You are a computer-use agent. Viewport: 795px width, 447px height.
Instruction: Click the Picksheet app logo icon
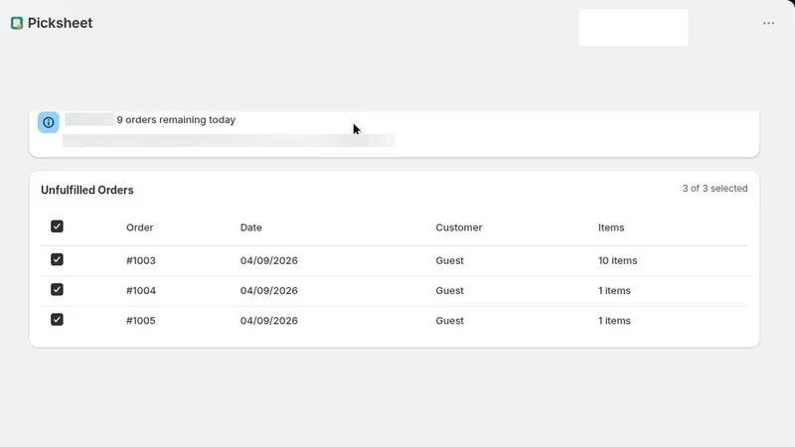17,23
